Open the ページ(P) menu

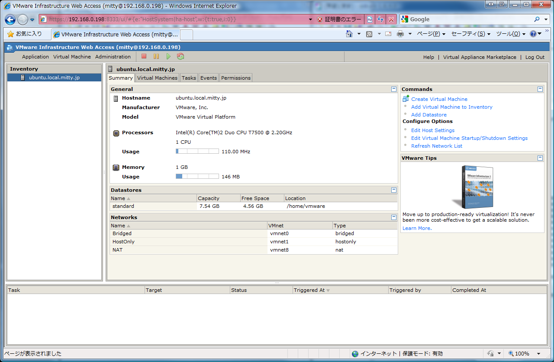[x=431, y=34]
